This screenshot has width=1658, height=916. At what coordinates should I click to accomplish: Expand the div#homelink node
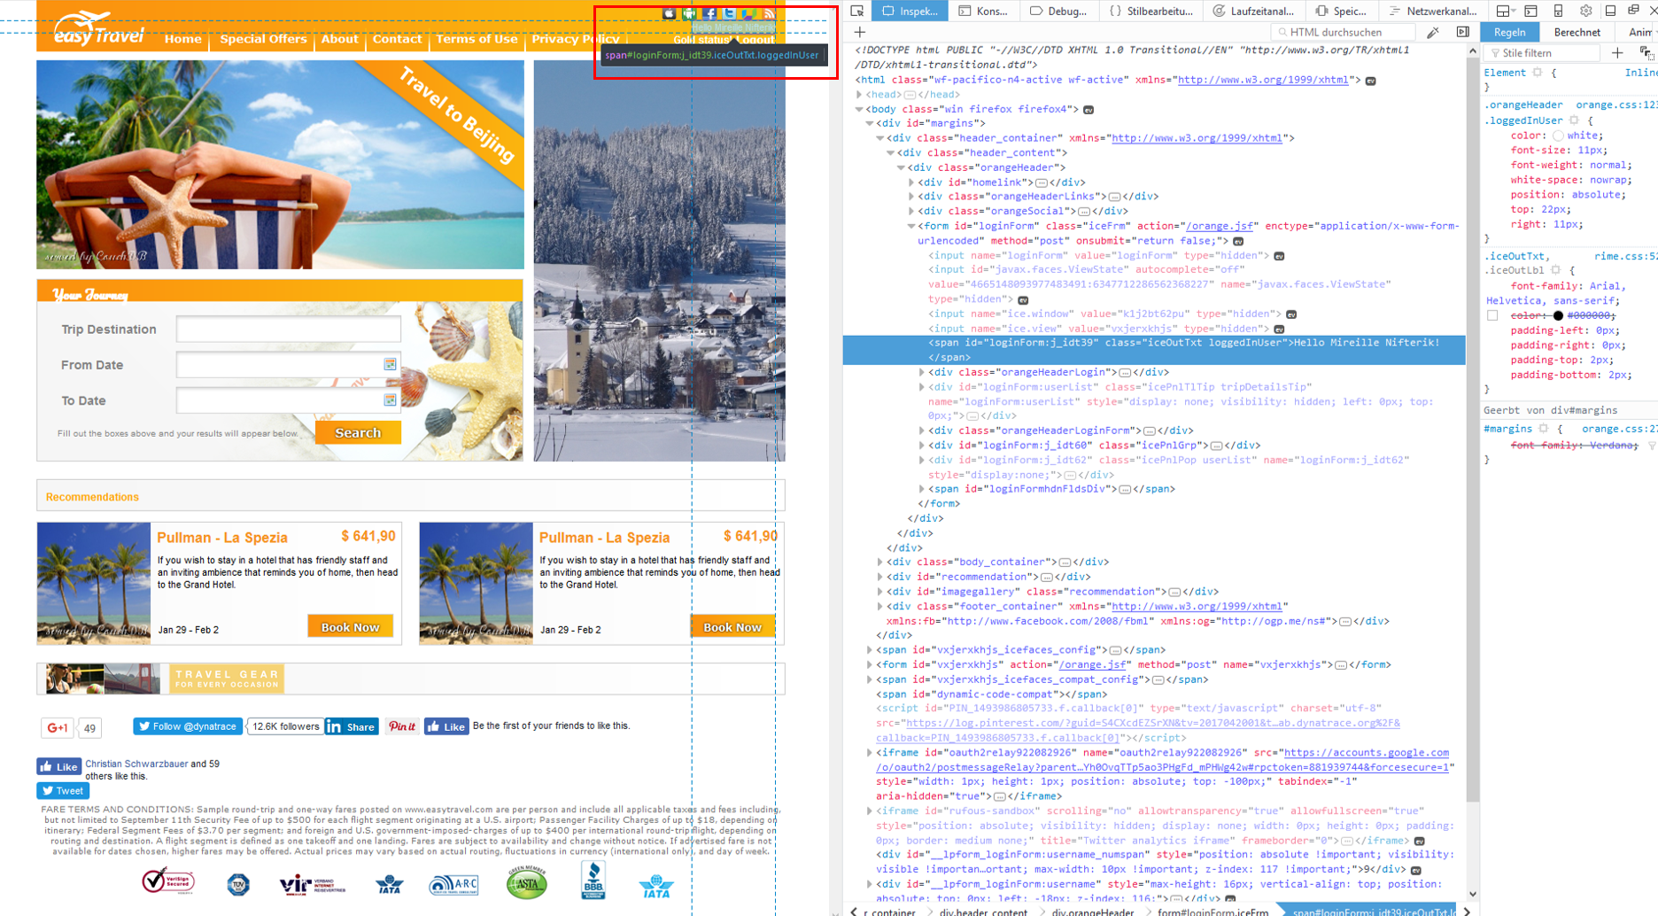[910, 182]
